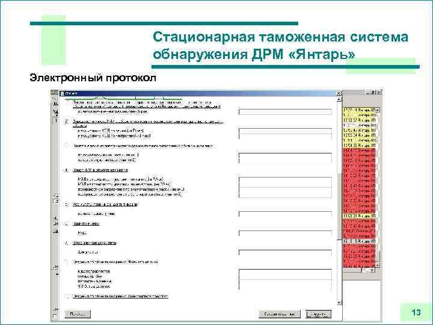The width and height of the screenshot is (433, 325).
Task: Select the lone yellow row between red rows
Action: pos(359,216)
